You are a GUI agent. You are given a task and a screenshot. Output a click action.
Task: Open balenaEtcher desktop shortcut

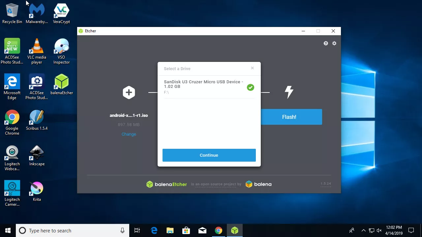click(62, 85)
